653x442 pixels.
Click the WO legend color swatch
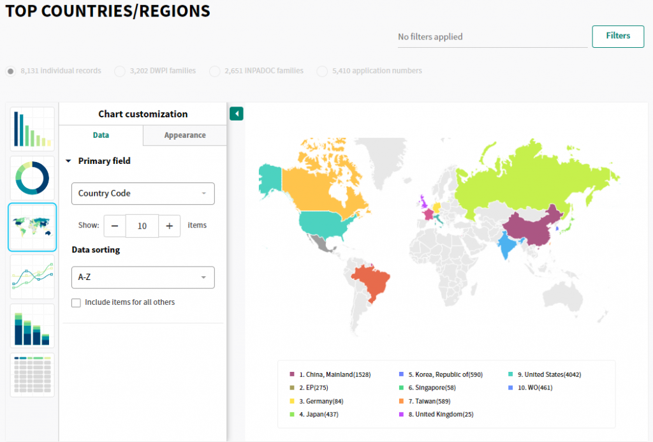[x=511, y=387]
